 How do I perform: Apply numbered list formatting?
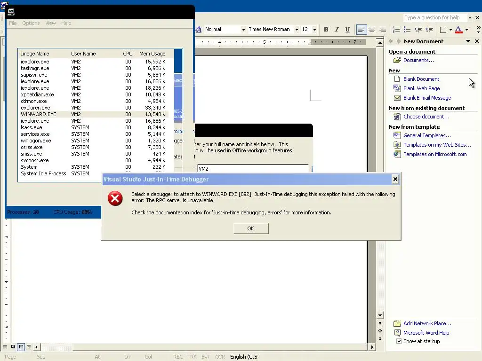click(x=396, y=30)
